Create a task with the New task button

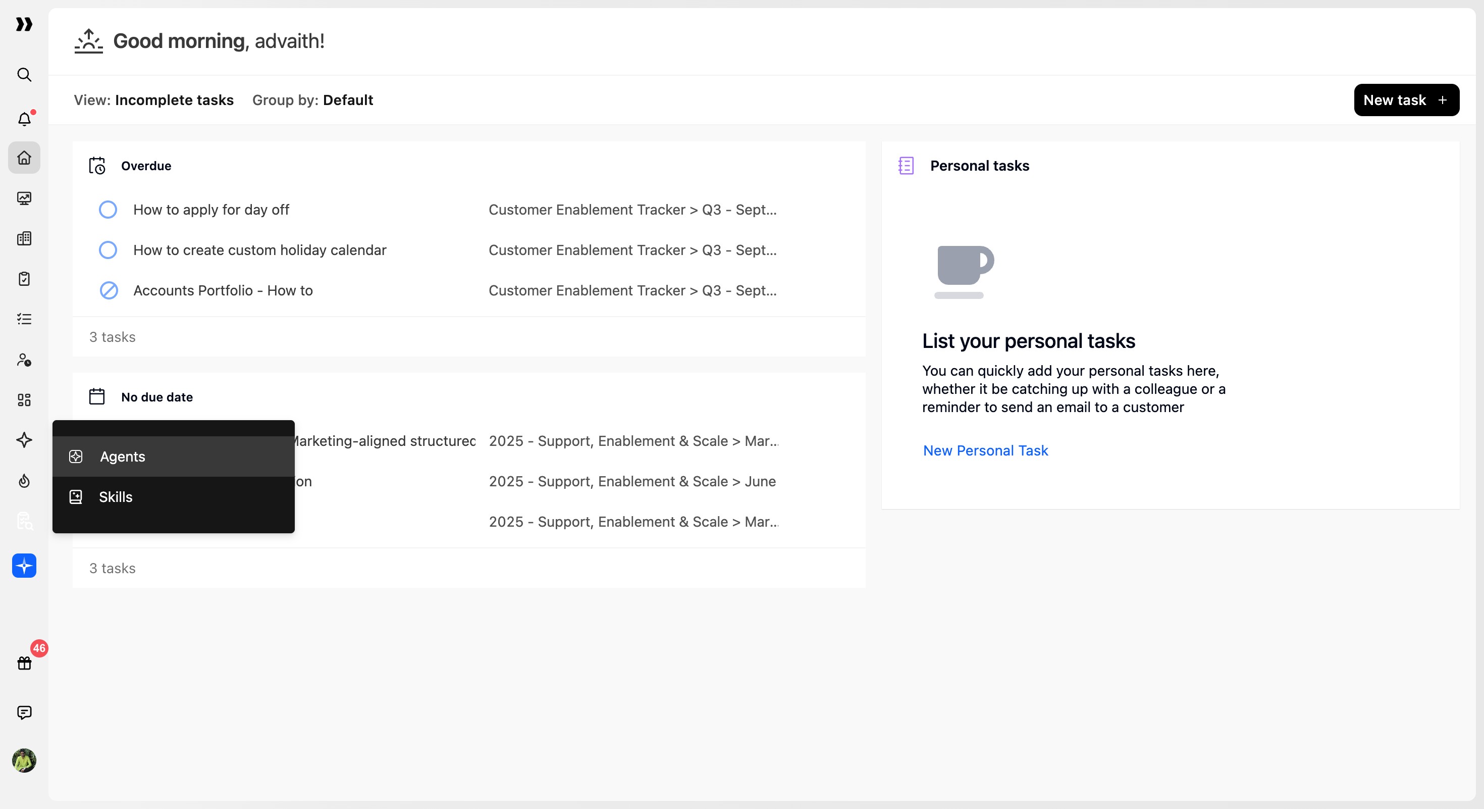click(x=1407, y=100)
